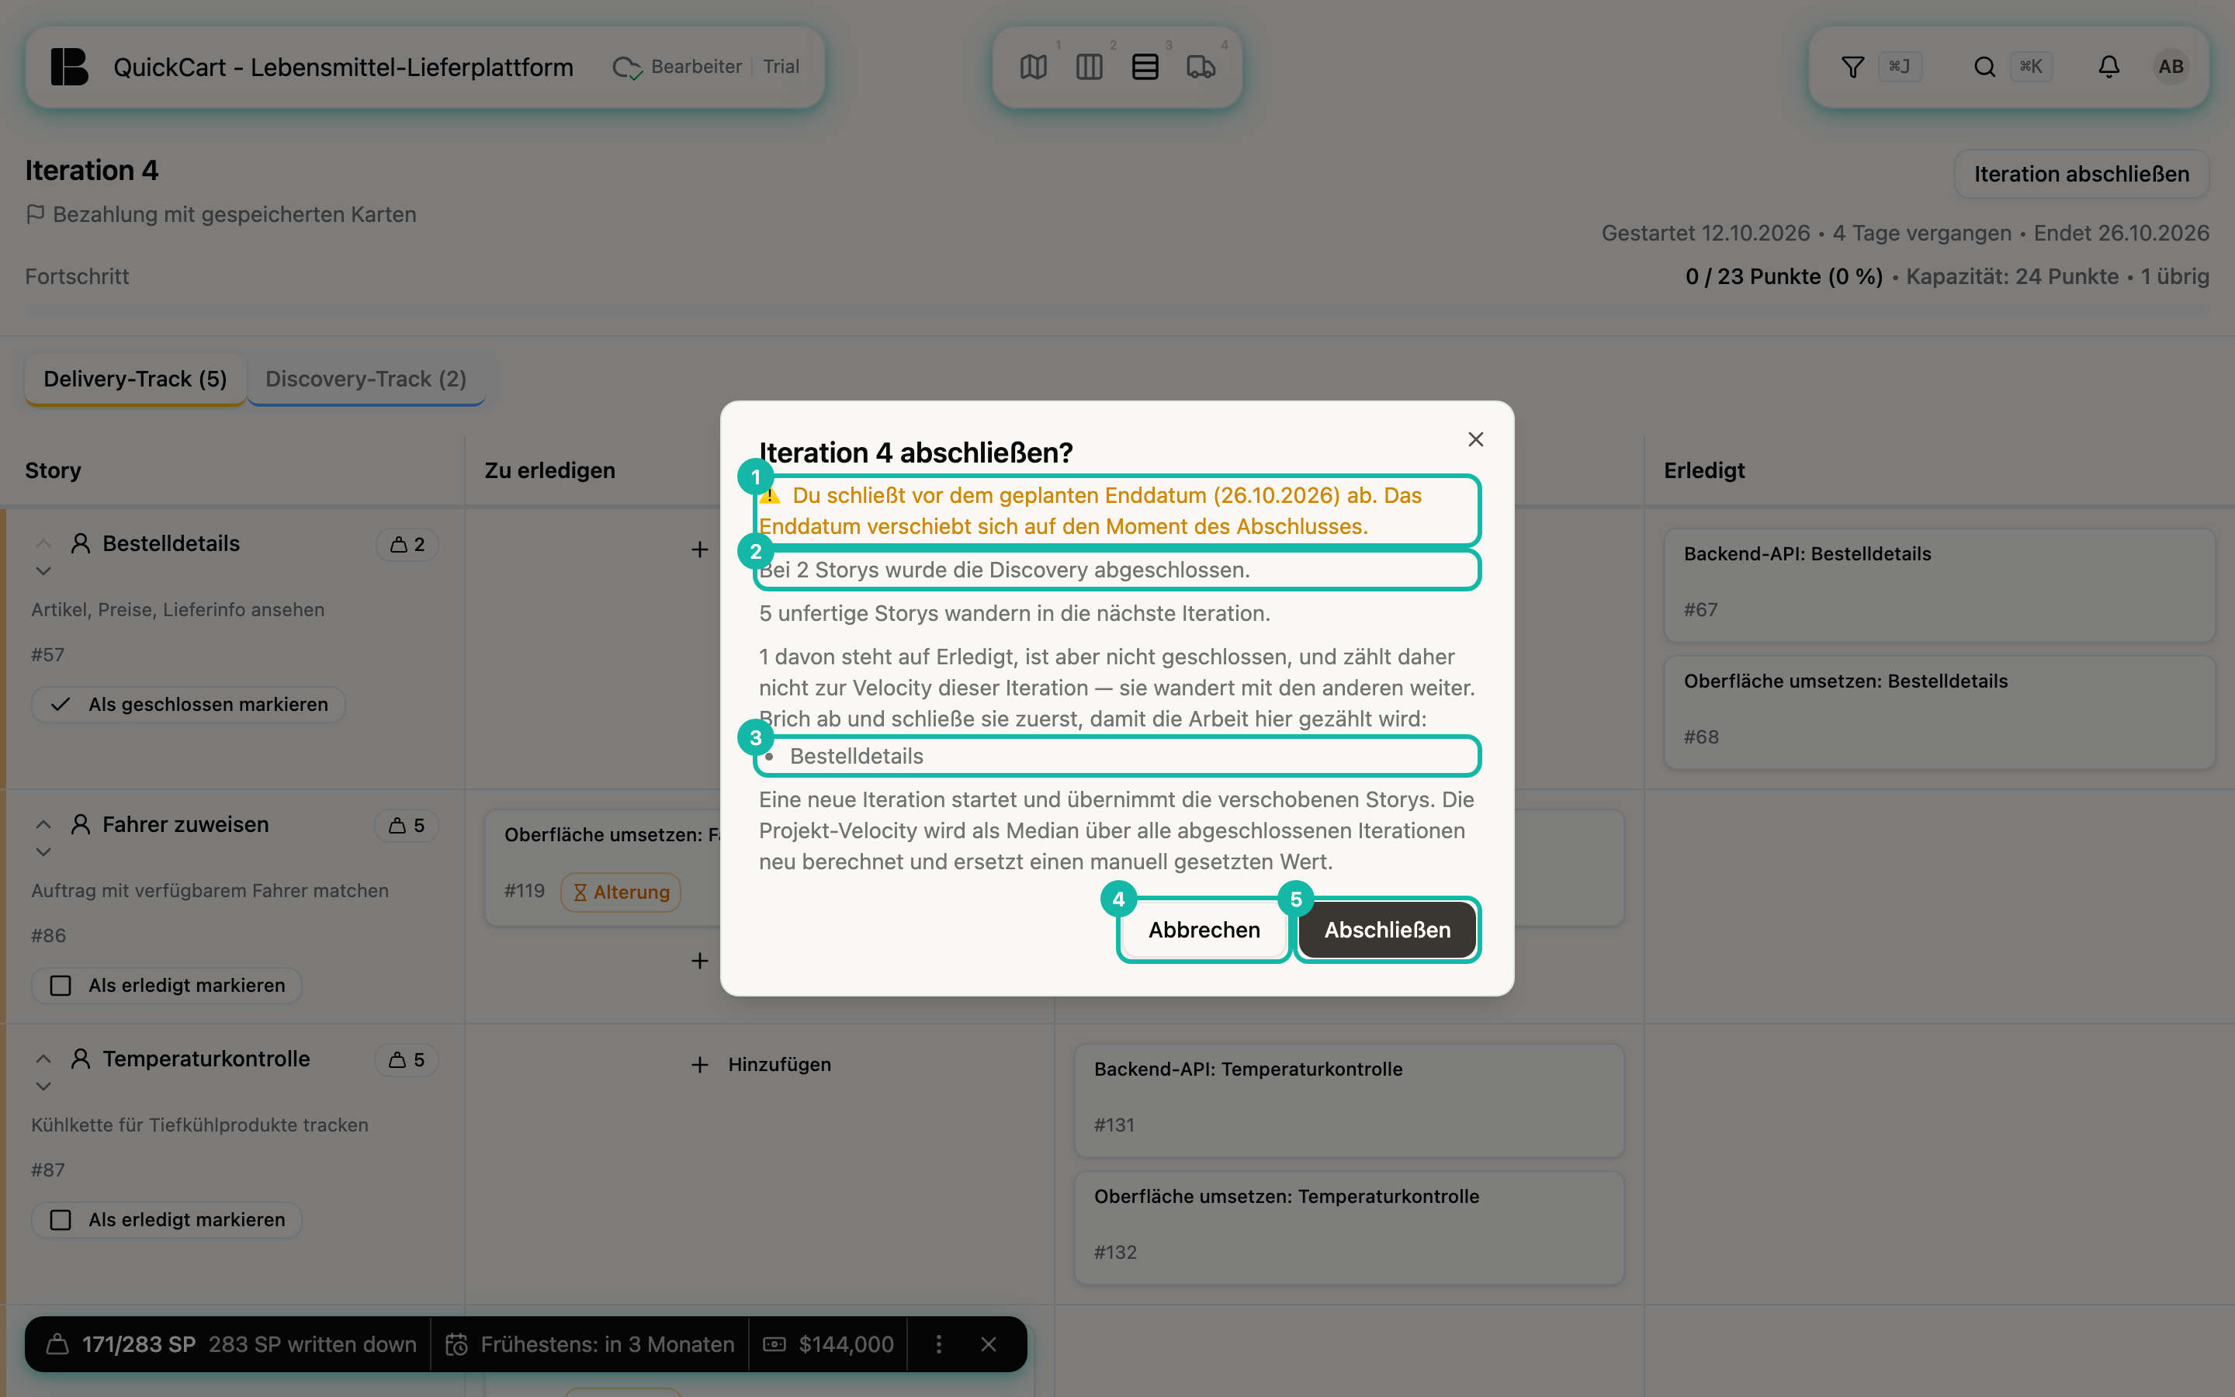This screenshot has height=1397, width=2235.
Task: Click the calendar icon next to Frühestens
Action: tap(456, 1344)
